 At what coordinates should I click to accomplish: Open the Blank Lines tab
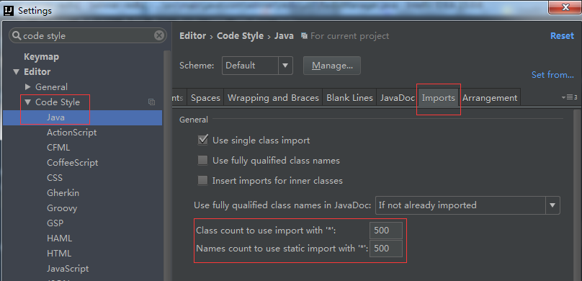(x=349, y=98)
